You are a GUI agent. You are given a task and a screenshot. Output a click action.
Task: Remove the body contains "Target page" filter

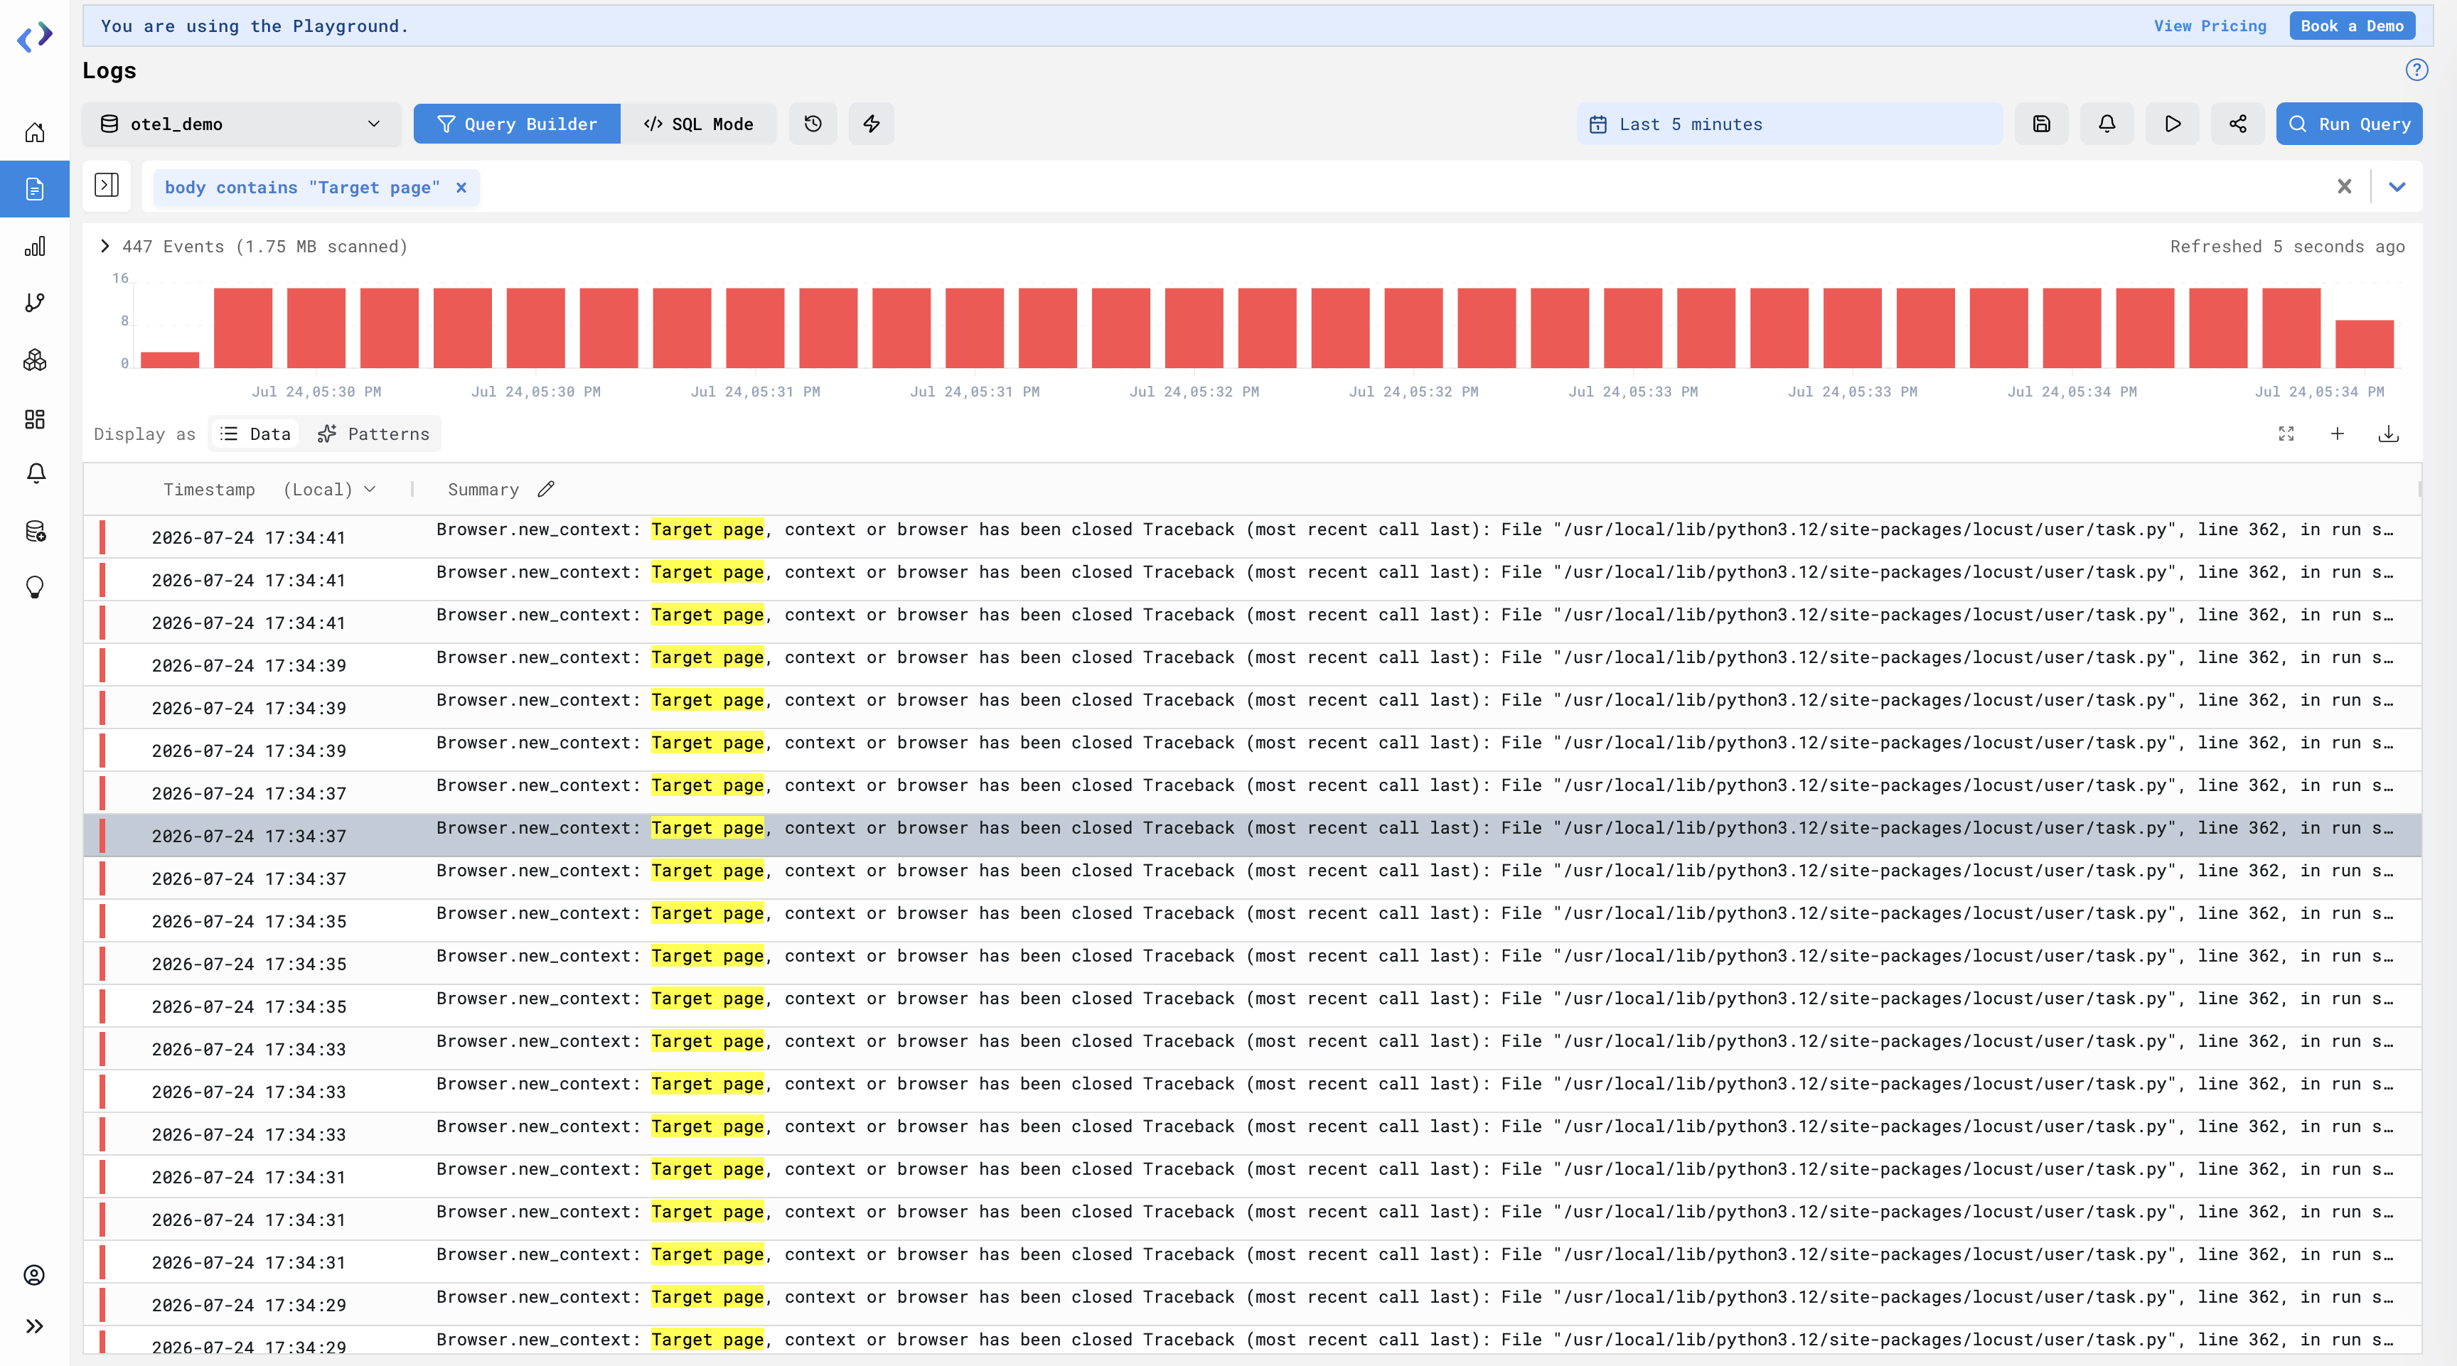pyautogui.click(x=461, y=188)
